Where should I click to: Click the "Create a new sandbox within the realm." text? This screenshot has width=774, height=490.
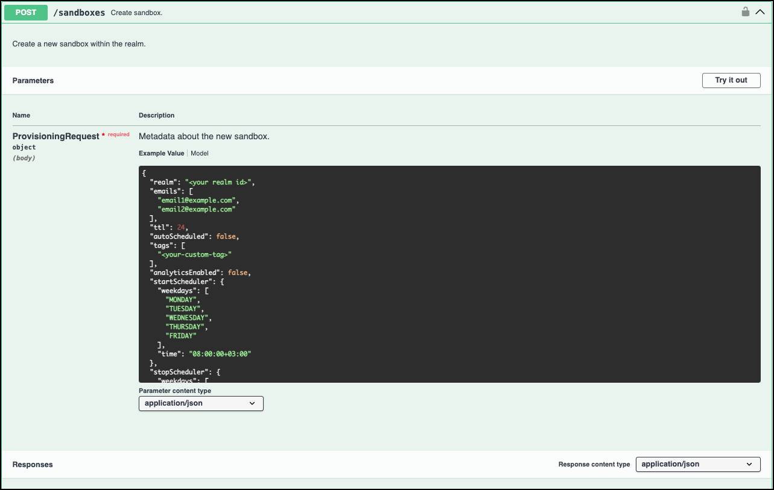[79, 44]
